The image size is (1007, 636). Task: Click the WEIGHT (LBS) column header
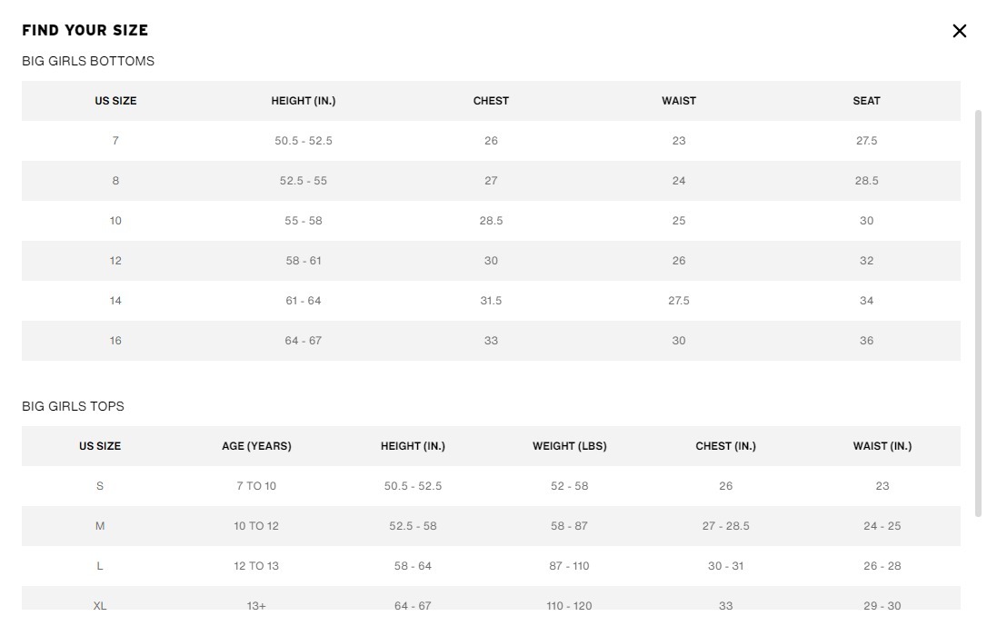(x=569, y=446)
